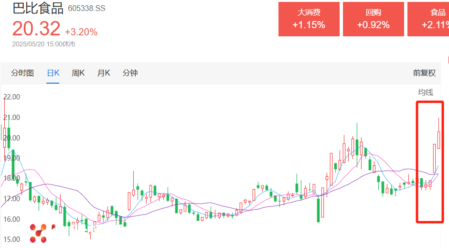Open the 分钟 chart tab

pos(130,73)
